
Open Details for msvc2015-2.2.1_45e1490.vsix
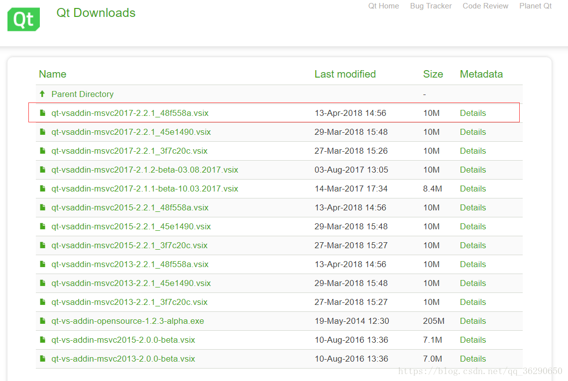click(x=473, y=226)
